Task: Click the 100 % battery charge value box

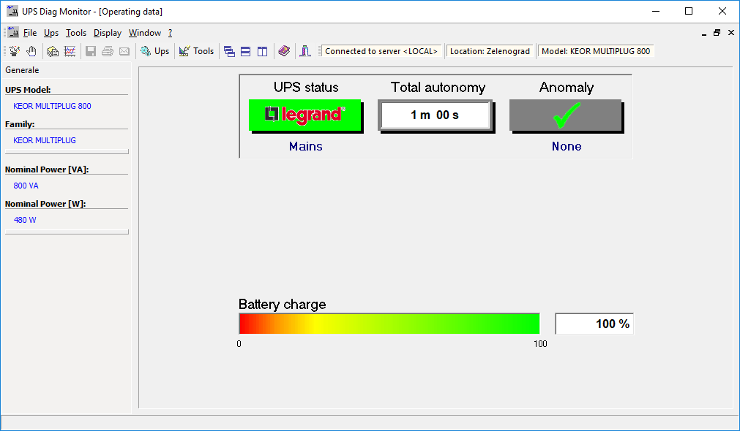Action: coord(594,324)
